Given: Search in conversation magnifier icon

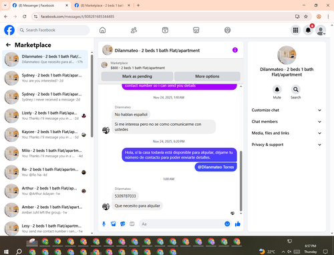Looking at the screenshot, I should (x=296, y=90).
